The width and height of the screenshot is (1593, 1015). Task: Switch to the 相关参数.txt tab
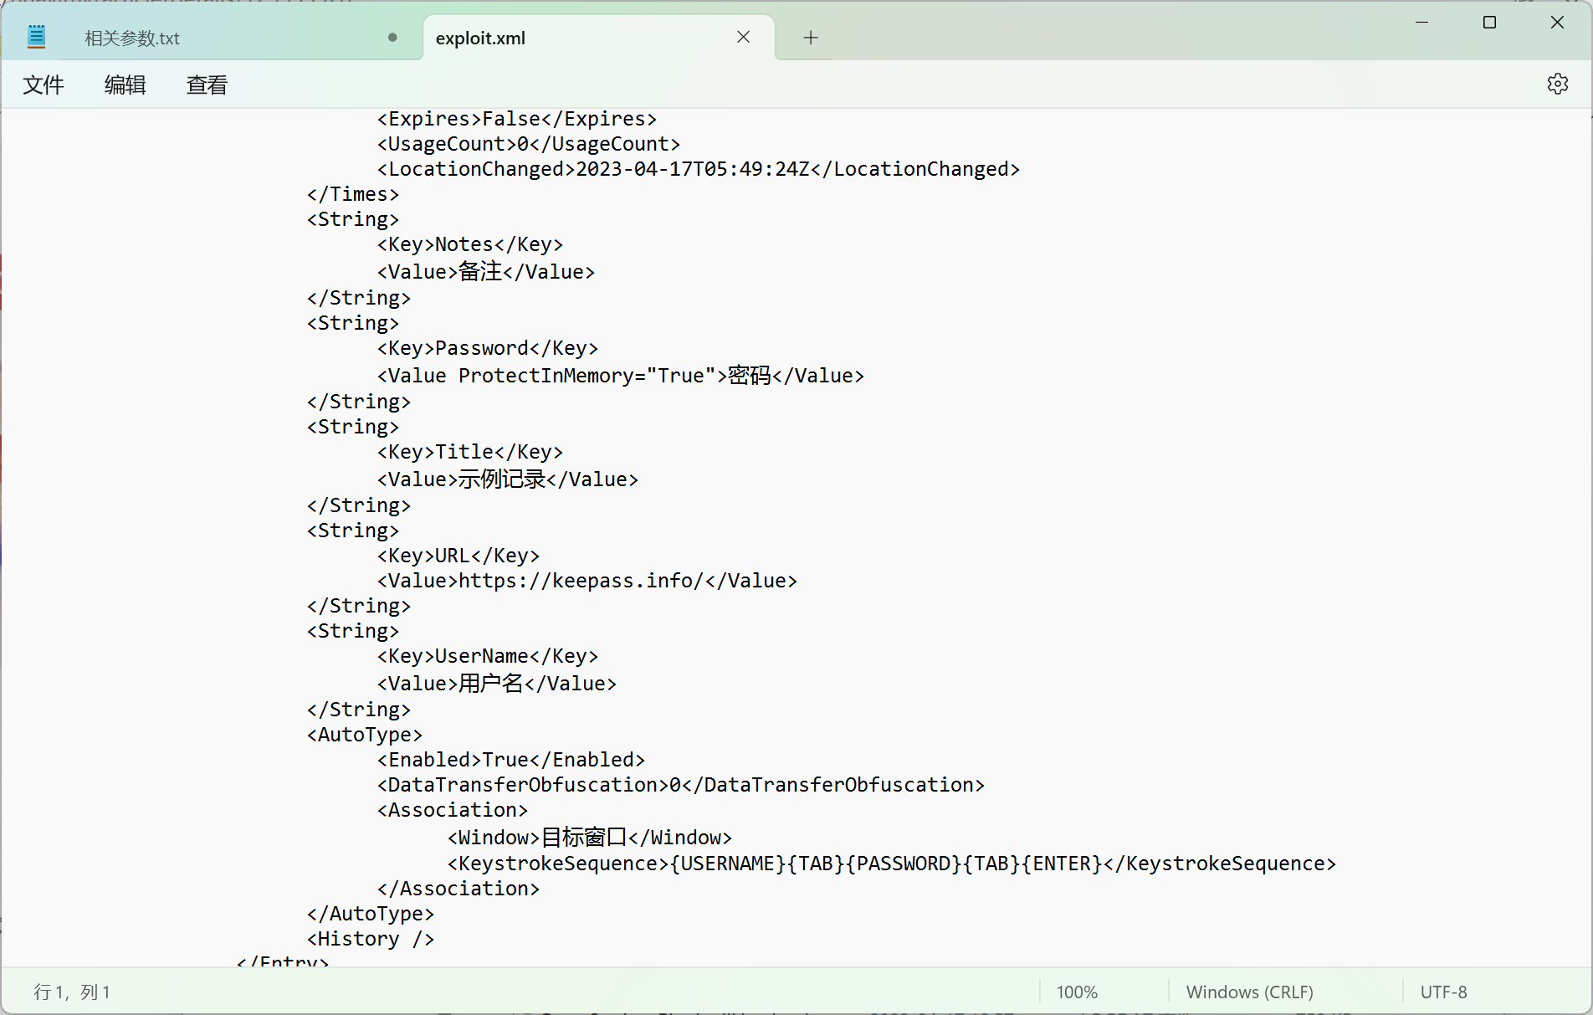click(x=132, y=38)
